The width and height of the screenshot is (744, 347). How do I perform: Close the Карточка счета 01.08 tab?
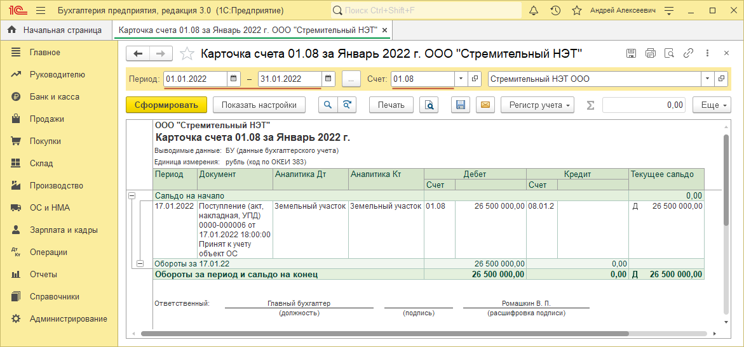click(385, 30)
